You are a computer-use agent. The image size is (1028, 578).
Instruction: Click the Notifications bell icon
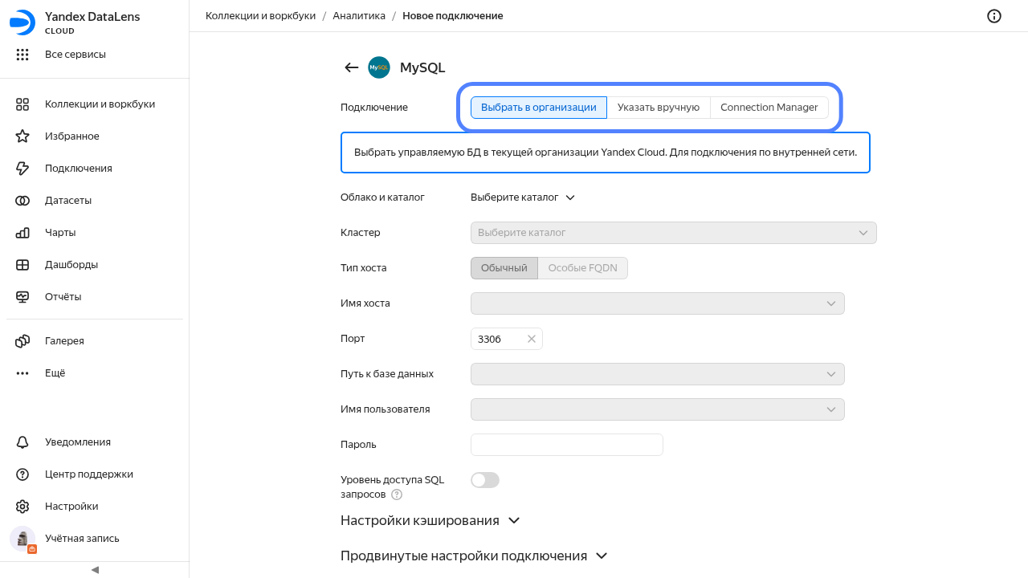pos(22,442)
